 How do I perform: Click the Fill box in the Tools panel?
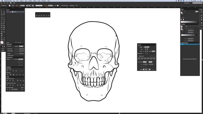coord(2,42)
